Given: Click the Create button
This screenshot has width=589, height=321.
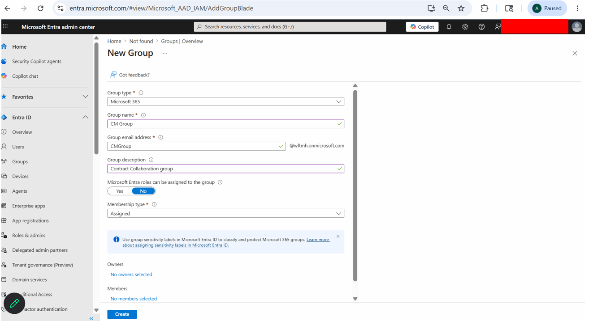Looking at the screenshot, I should click(122, 314).
